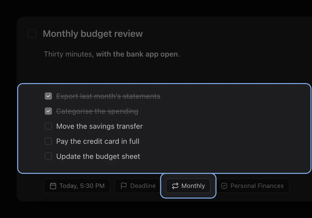The height and width of the screenshot is (218, 312).
Task: Open the Today, 5:30 PM date picker
Action: click(77, 186)
